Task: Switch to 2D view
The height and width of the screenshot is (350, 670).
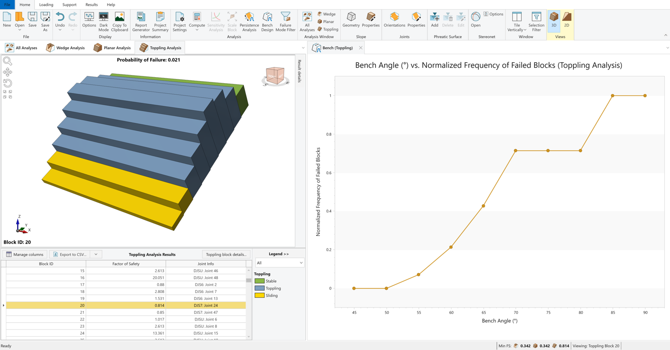Action: coord(566,20)
